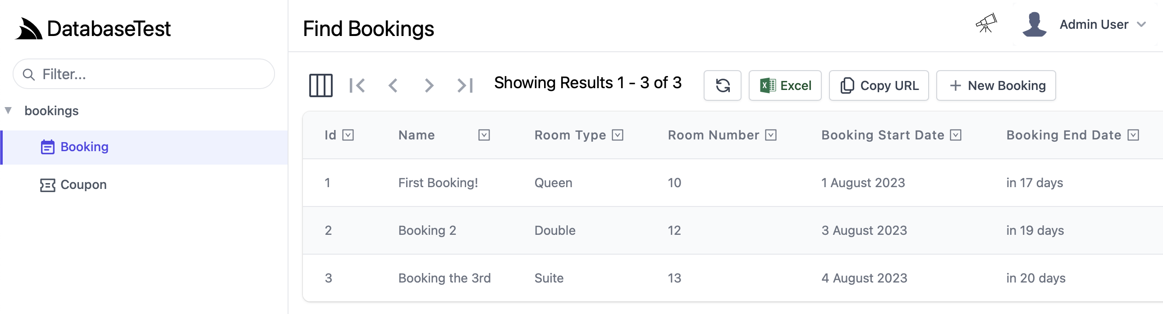Collapse the bookings tree group

(x=8, y=110)
